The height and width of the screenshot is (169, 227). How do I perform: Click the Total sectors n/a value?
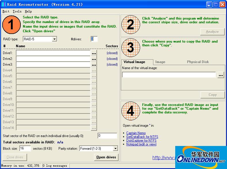pos(60,142)
